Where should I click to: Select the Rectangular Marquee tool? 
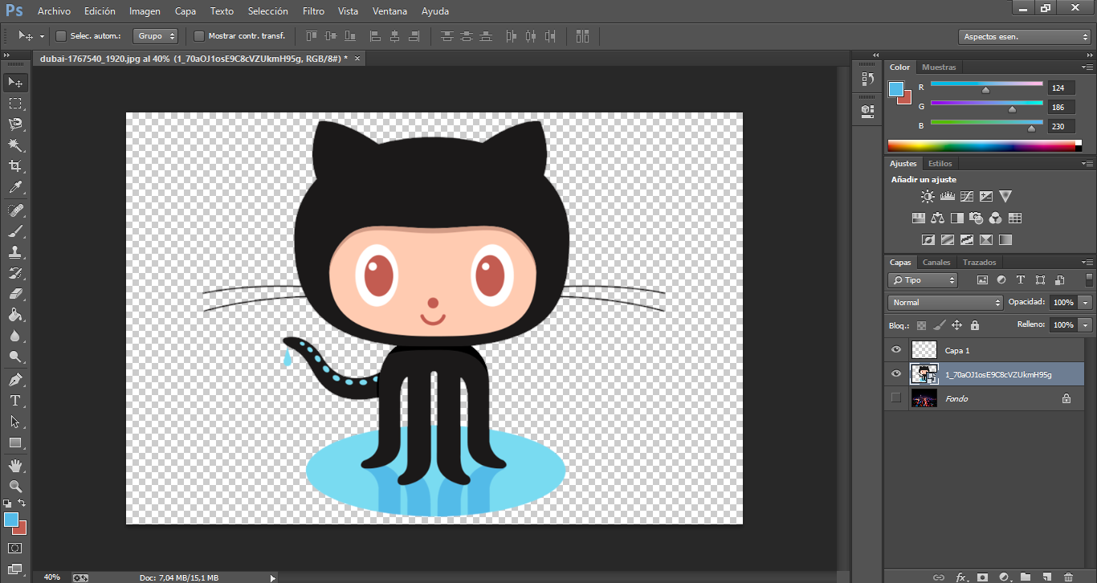click(15, 103)
